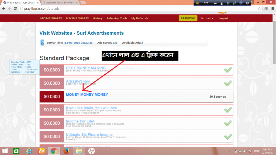Click checkmark on BEST MONEY MAKING ad
This screenshot has width=276, height=155.
pyautogui.click(x=228, y=70)
